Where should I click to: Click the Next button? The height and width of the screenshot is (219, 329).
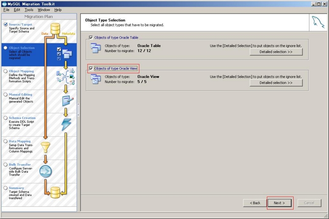279,203
